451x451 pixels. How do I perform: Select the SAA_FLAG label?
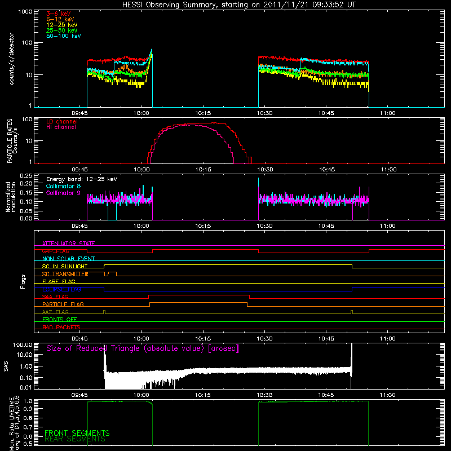click(x=55, y=297)
